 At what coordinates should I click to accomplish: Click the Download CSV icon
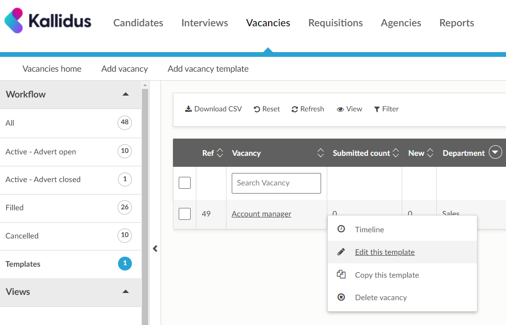(x=188, y=109)
